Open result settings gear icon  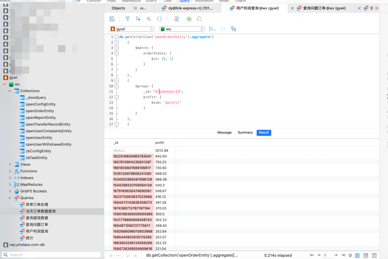350,255
